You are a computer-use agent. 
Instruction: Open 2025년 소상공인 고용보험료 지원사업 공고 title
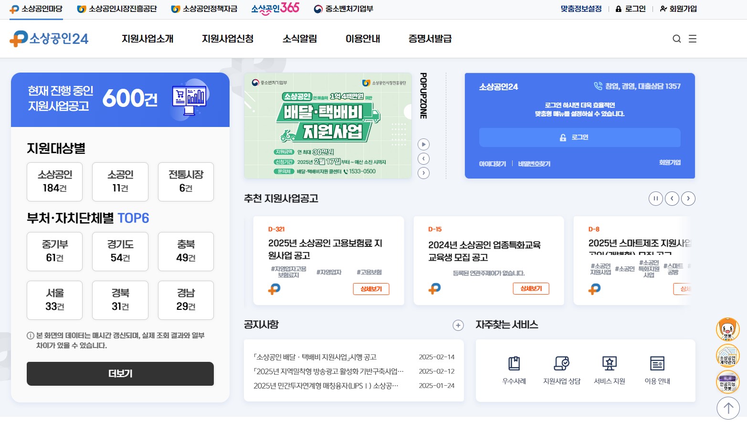326,249
